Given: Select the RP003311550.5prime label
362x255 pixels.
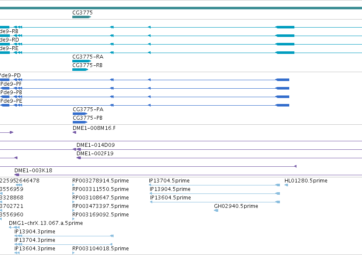Looking at the screenshot, I should pyautogui.click(x=100, y=189).
